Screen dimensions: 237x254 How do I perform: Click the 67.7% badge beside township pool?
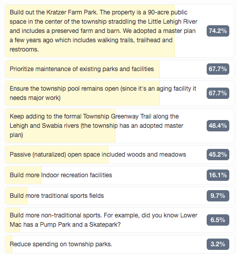[218, 93]
